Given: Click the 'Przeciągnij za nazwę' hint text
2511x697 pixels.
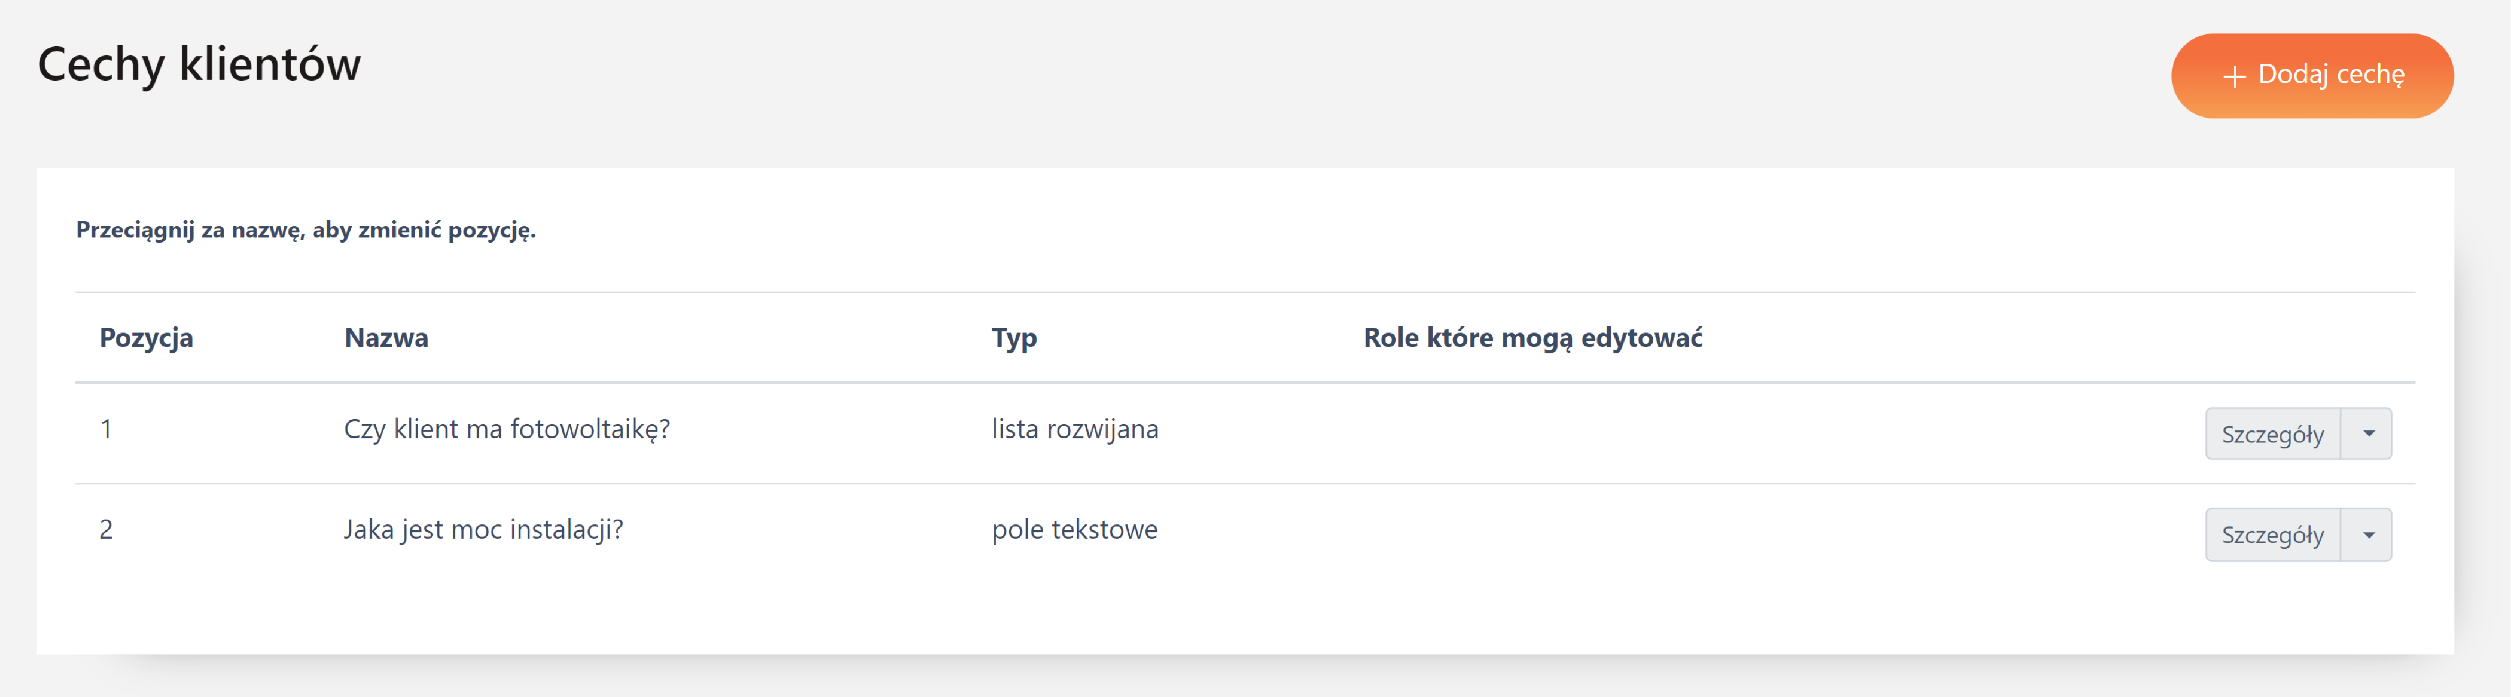Looking at the screenshot, I should 305,230.
